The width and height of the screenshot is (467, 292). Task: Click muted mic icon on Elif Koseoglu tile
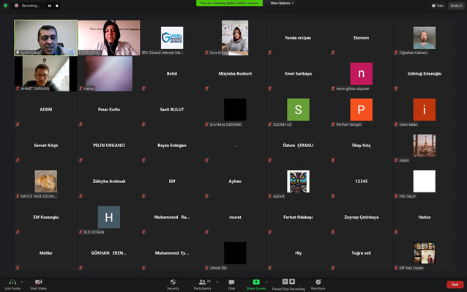click(x=18, y=232)
